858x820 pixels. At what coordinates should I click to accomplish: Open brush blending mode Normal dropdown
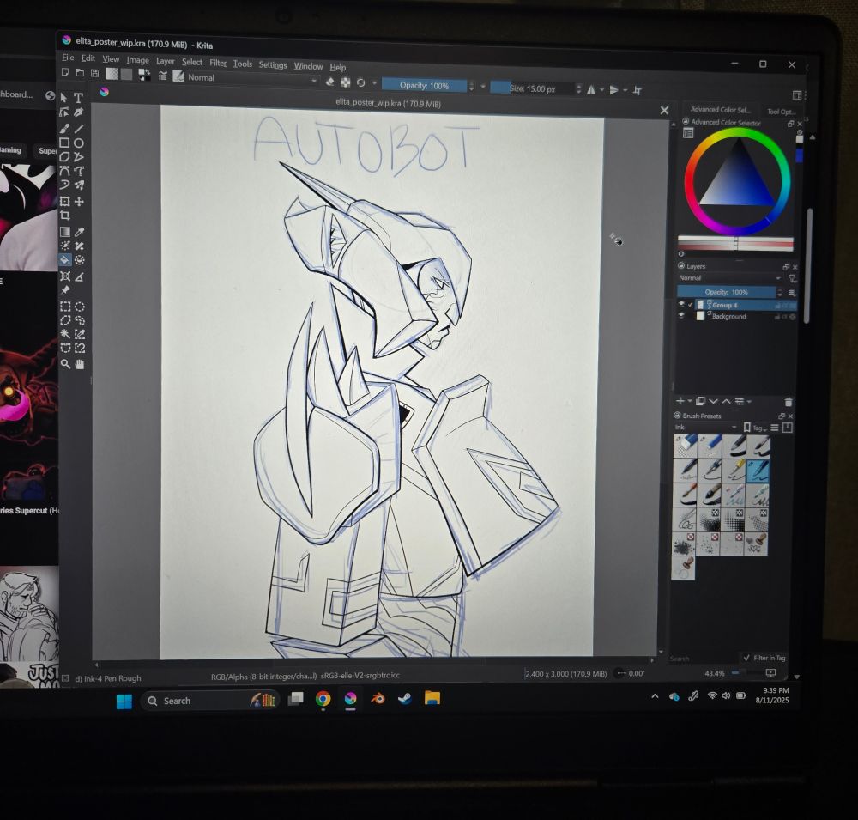[252, 79]
